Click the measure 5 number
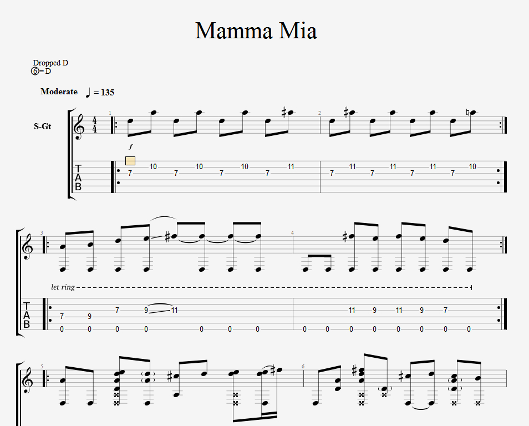 41,366
